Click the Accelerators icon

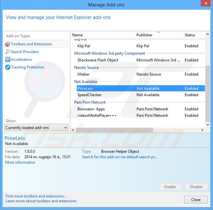point(7,60)
